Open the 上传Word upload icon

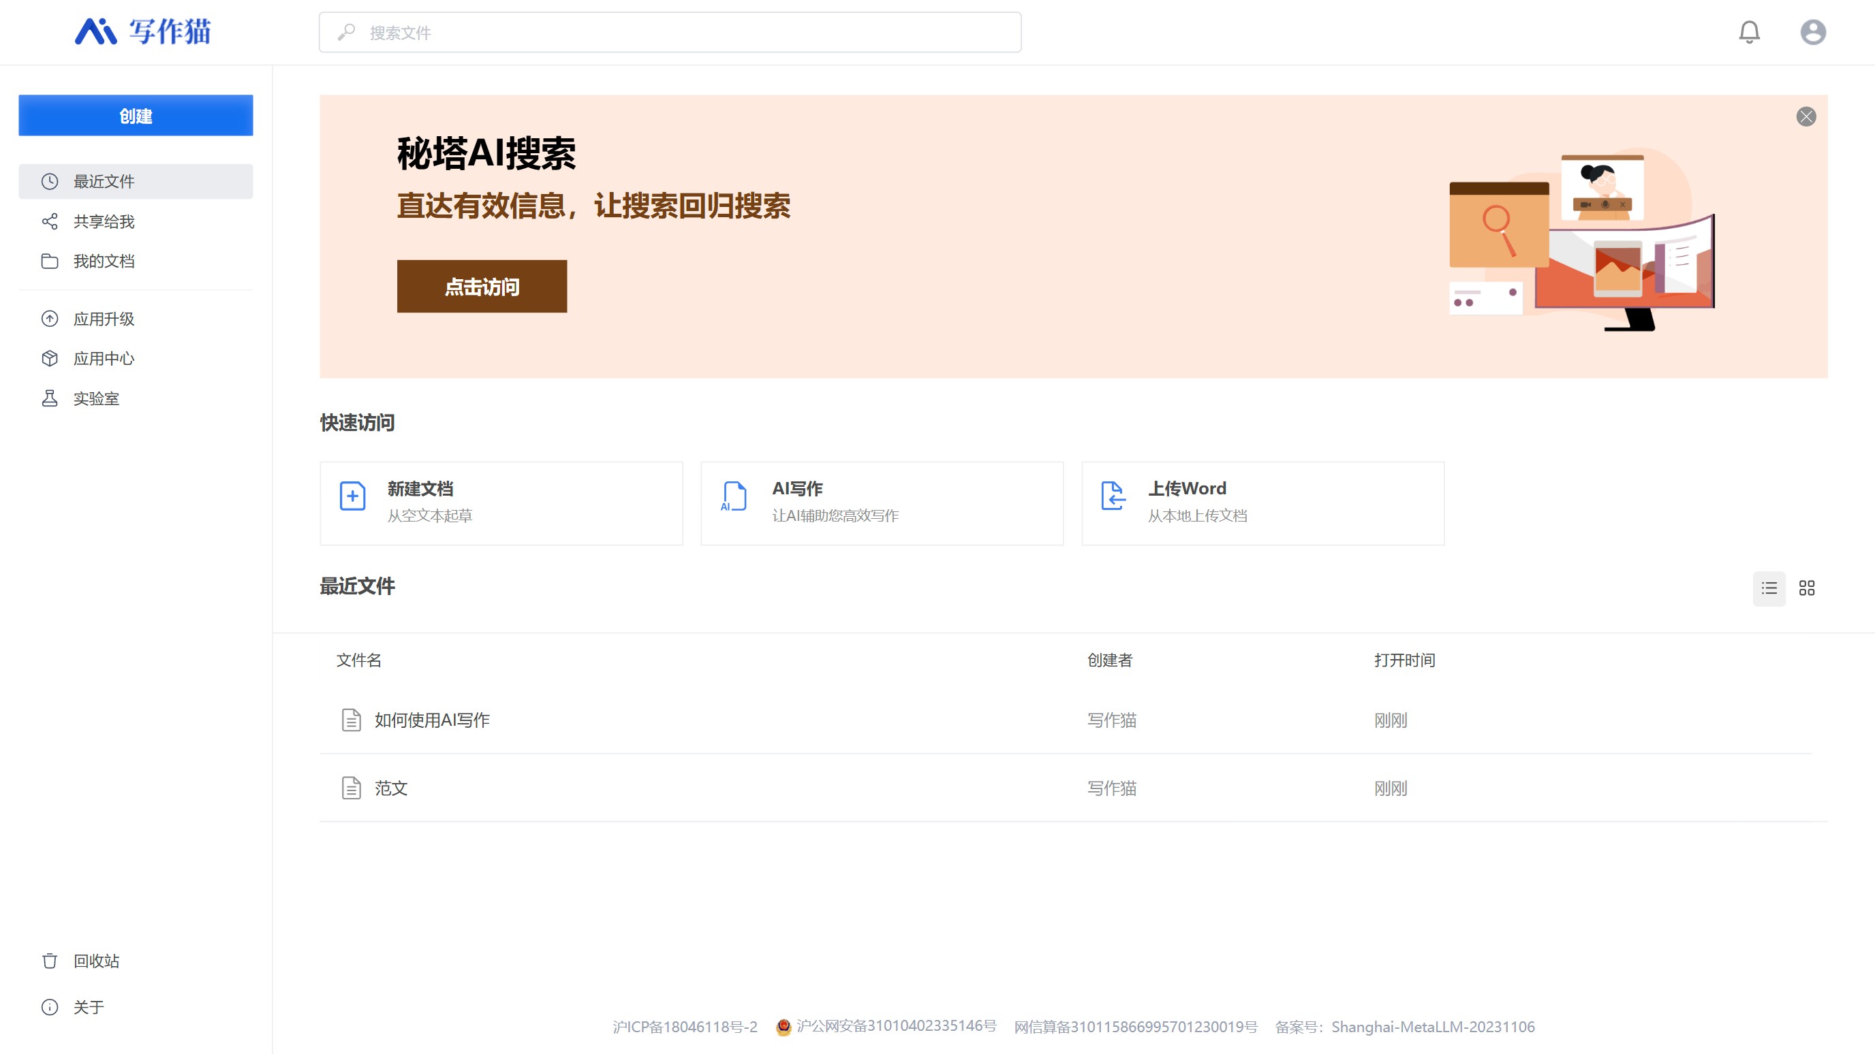[1113, 498]
